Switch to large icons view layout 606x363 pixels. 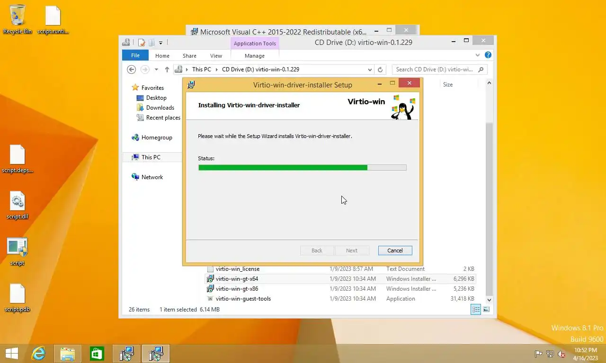click(486, 310)
